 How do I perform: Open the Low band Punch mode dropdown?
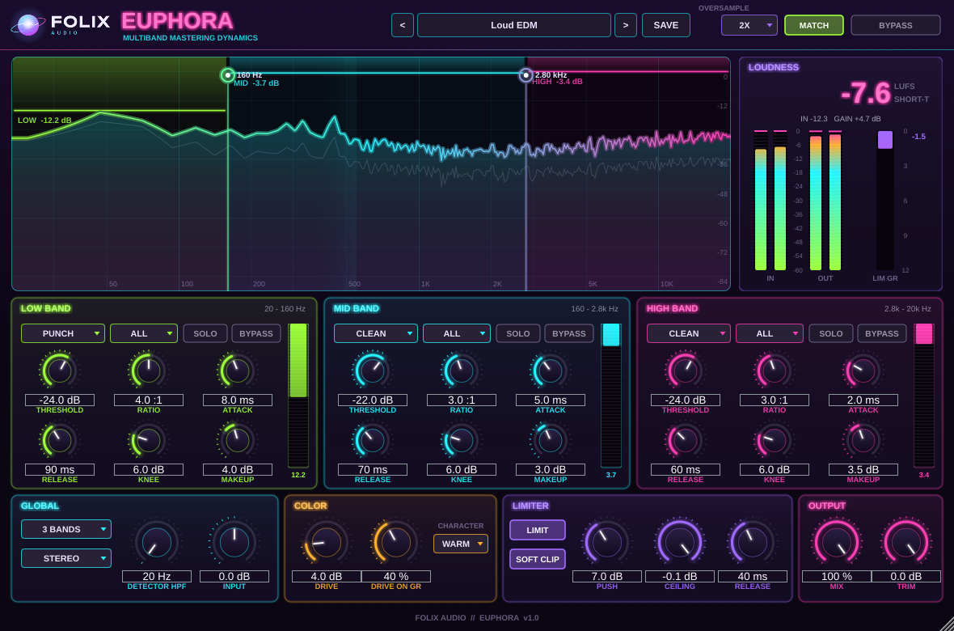(x=63, y=333)
